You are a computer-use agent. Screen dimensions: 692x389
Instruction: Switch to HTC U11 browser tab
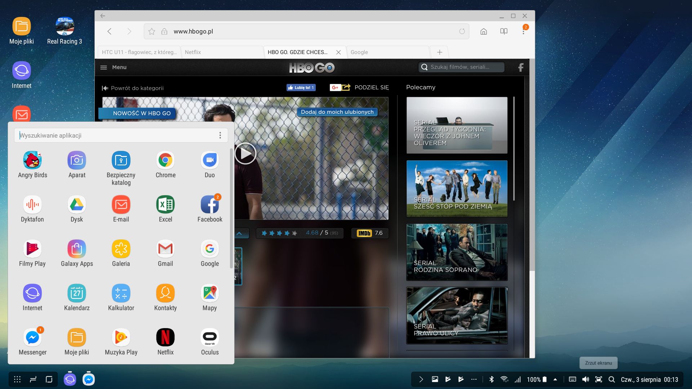(139, 52)
